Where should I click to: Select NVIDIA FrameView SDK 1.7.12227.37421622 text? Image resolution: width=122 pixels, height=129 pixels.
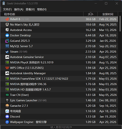(39, 79)
